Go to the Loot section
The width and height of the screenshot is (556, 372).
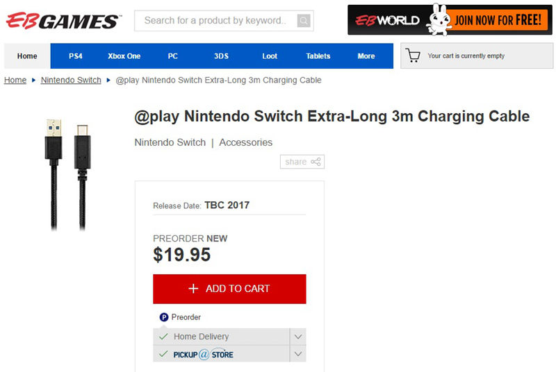(270, 56)
